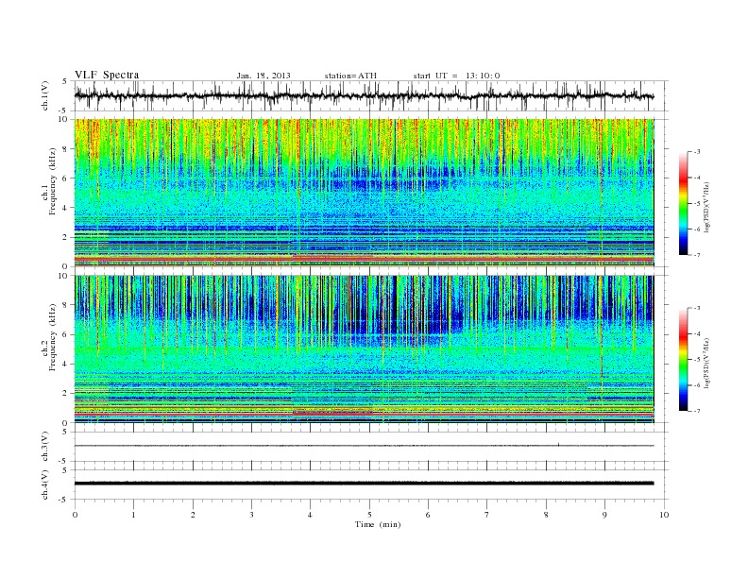Click the "-3" tick on ch.2 colorbar
748x578 pixels.
point(697,308)
